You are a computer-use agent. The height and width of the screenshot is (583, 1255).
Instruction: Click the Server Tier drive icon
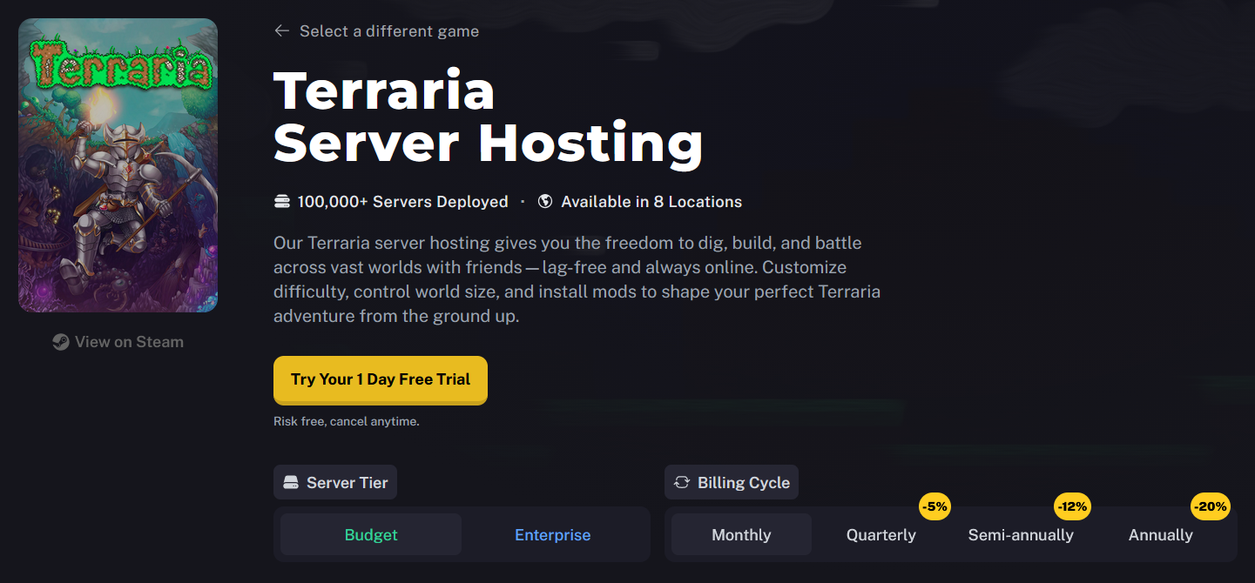pos(291,483)
